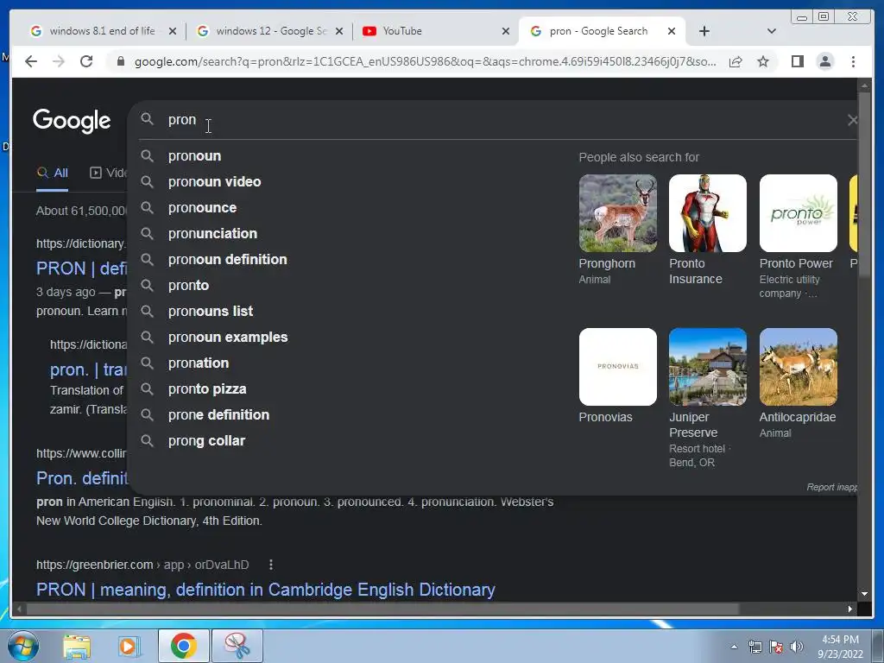The height and width of the screenshot is (663, 884).
Task: Share this page icon in address bar
Action: (x=736, y=61)
